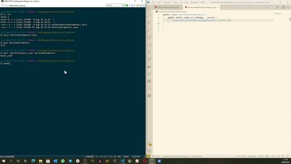Screen dimensions: 291x164
Task: Open the VS Code File menu
Action: click(x=154, y=2)
